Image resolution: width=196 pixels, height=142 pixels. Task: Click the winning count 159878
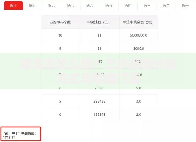99,115
